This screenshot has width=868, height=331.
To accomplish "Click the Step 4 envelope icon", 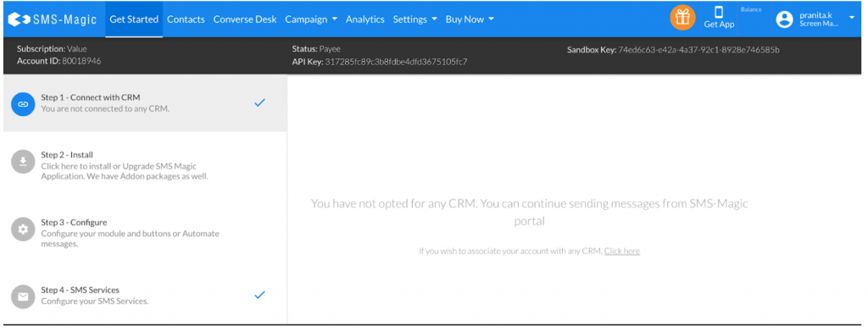I will (23, 297).
